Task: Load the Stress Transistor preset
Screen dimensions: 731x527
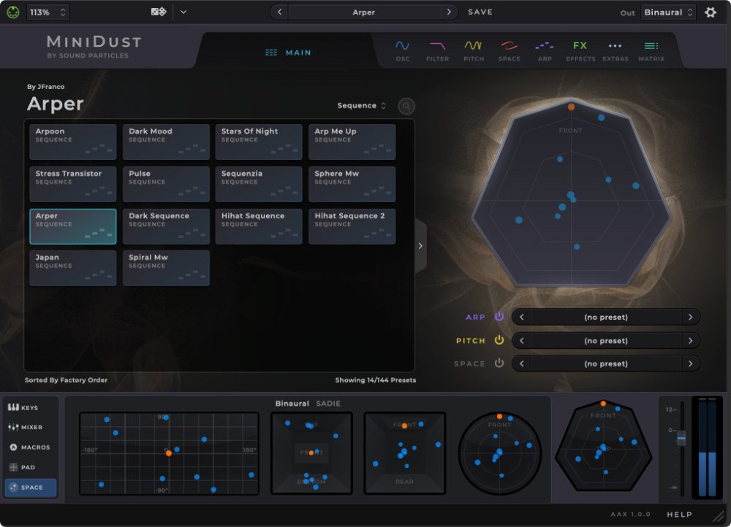Action: [72, 184]
